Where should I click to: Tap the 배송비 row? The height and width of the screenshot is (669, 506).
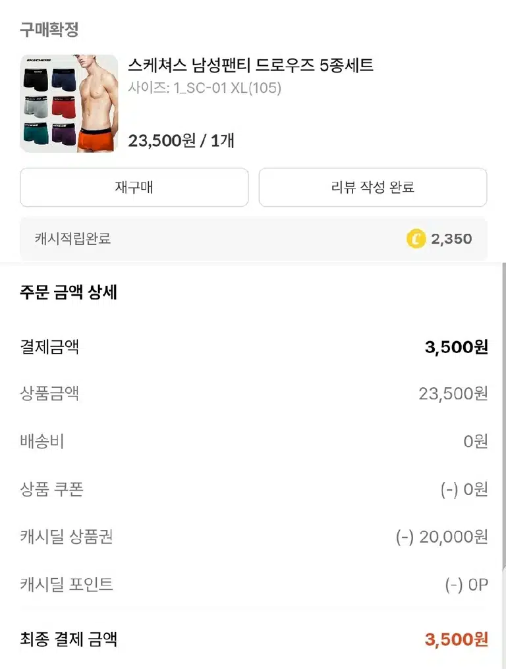point(254,441)
